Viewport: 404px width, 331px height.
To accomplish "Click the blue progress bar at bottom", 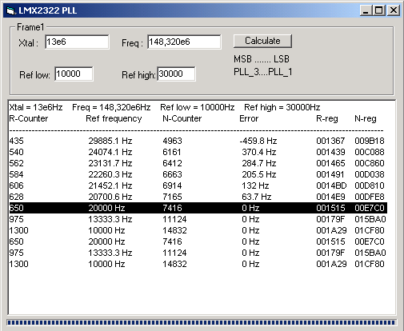I will point(202,322).
